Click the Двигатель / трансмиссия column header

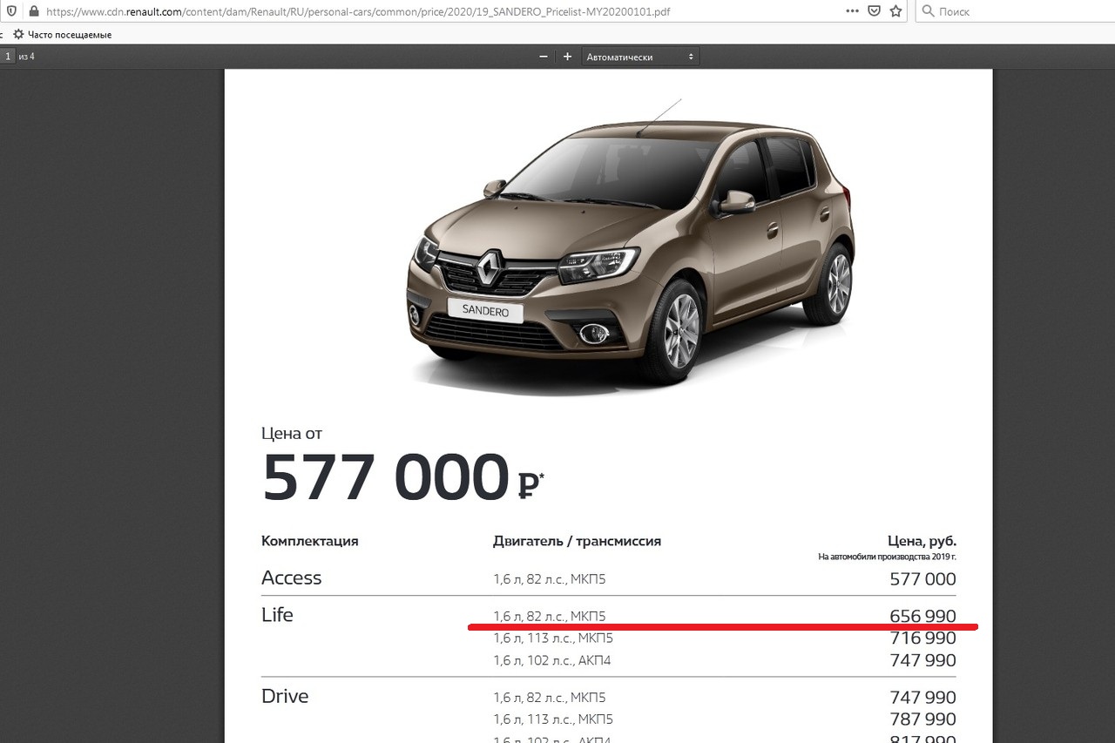[577, 541]
